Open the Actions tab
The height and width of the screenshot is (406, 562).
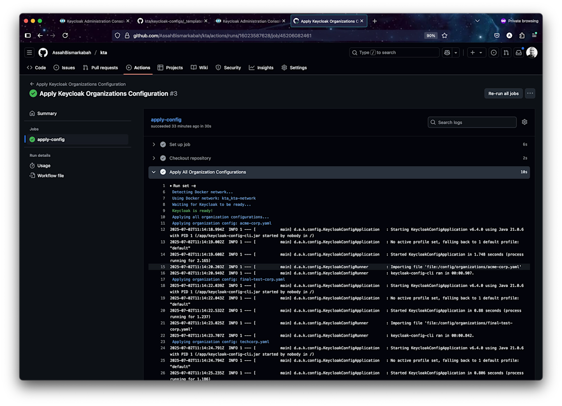(138, 67)
